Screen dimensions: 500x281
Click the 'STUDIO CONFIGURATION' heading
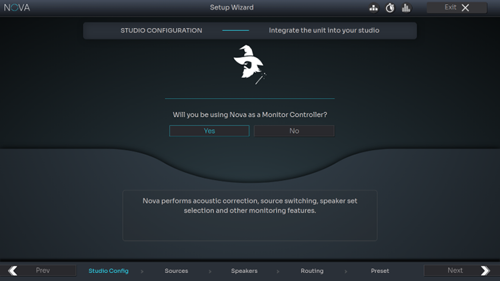coord(161,30)
